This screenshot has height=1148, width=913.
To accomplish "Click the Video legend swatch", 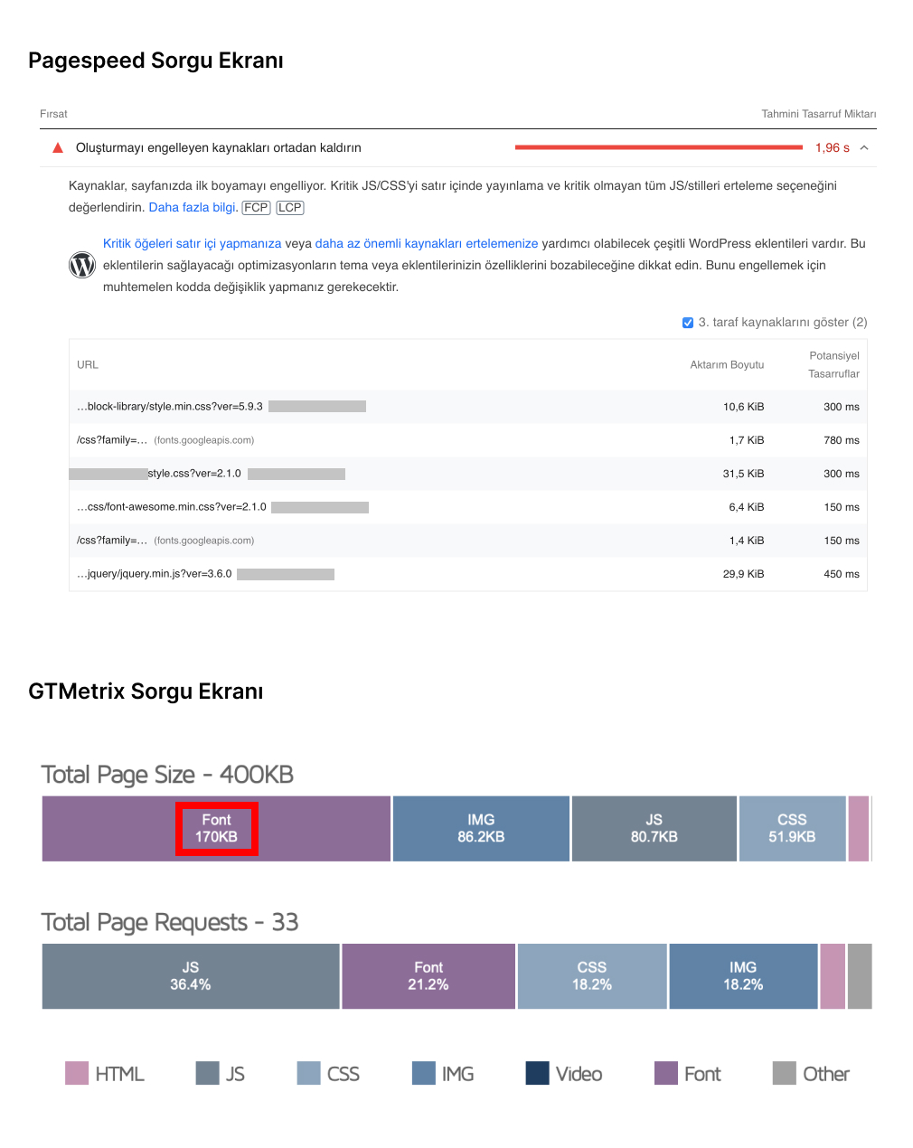I will pyautogui.click(x=538, y=1073).
